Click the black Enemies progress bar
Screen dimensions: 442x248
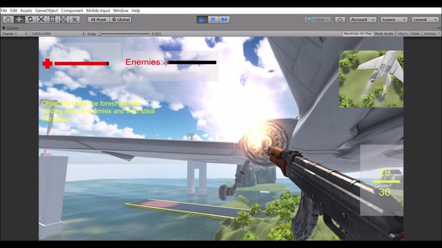(192, 63)
